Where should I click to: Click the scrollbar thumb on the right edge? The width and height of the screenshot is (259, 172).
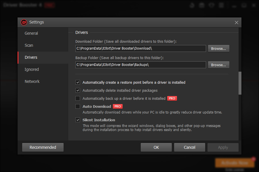click(x=240, y=83)
